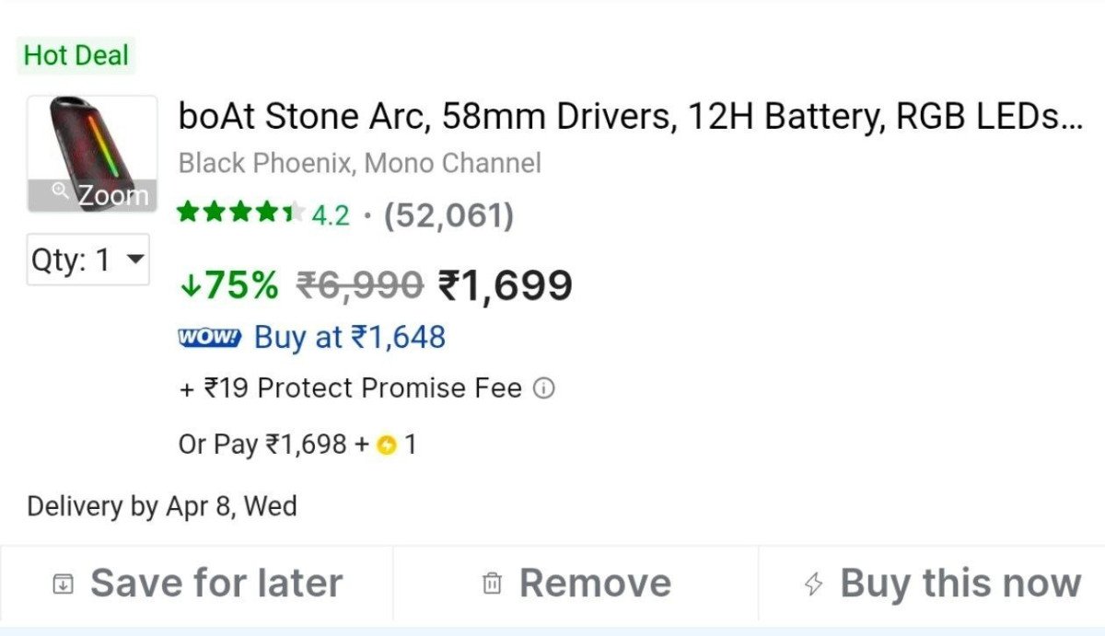Click the Zoom magnifier icon on product image
This screenshot has height=636, width=1105.
61,191
